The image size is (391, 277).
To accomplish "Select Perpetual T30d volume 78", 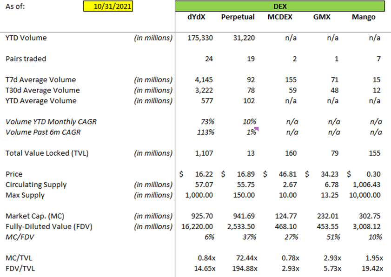I will coord(251,90).
